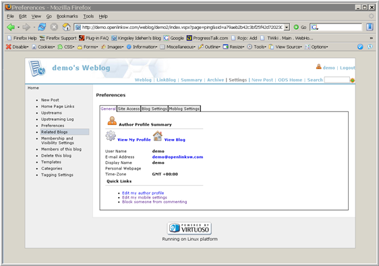The image size is (379, 266).
Task: Open the Archive navigation link
Action: (215, 80)
